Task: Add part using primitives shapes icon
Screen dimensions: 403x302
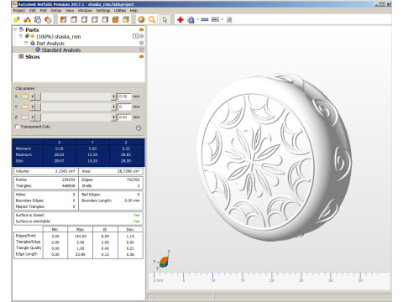Action: coord(27,19)
